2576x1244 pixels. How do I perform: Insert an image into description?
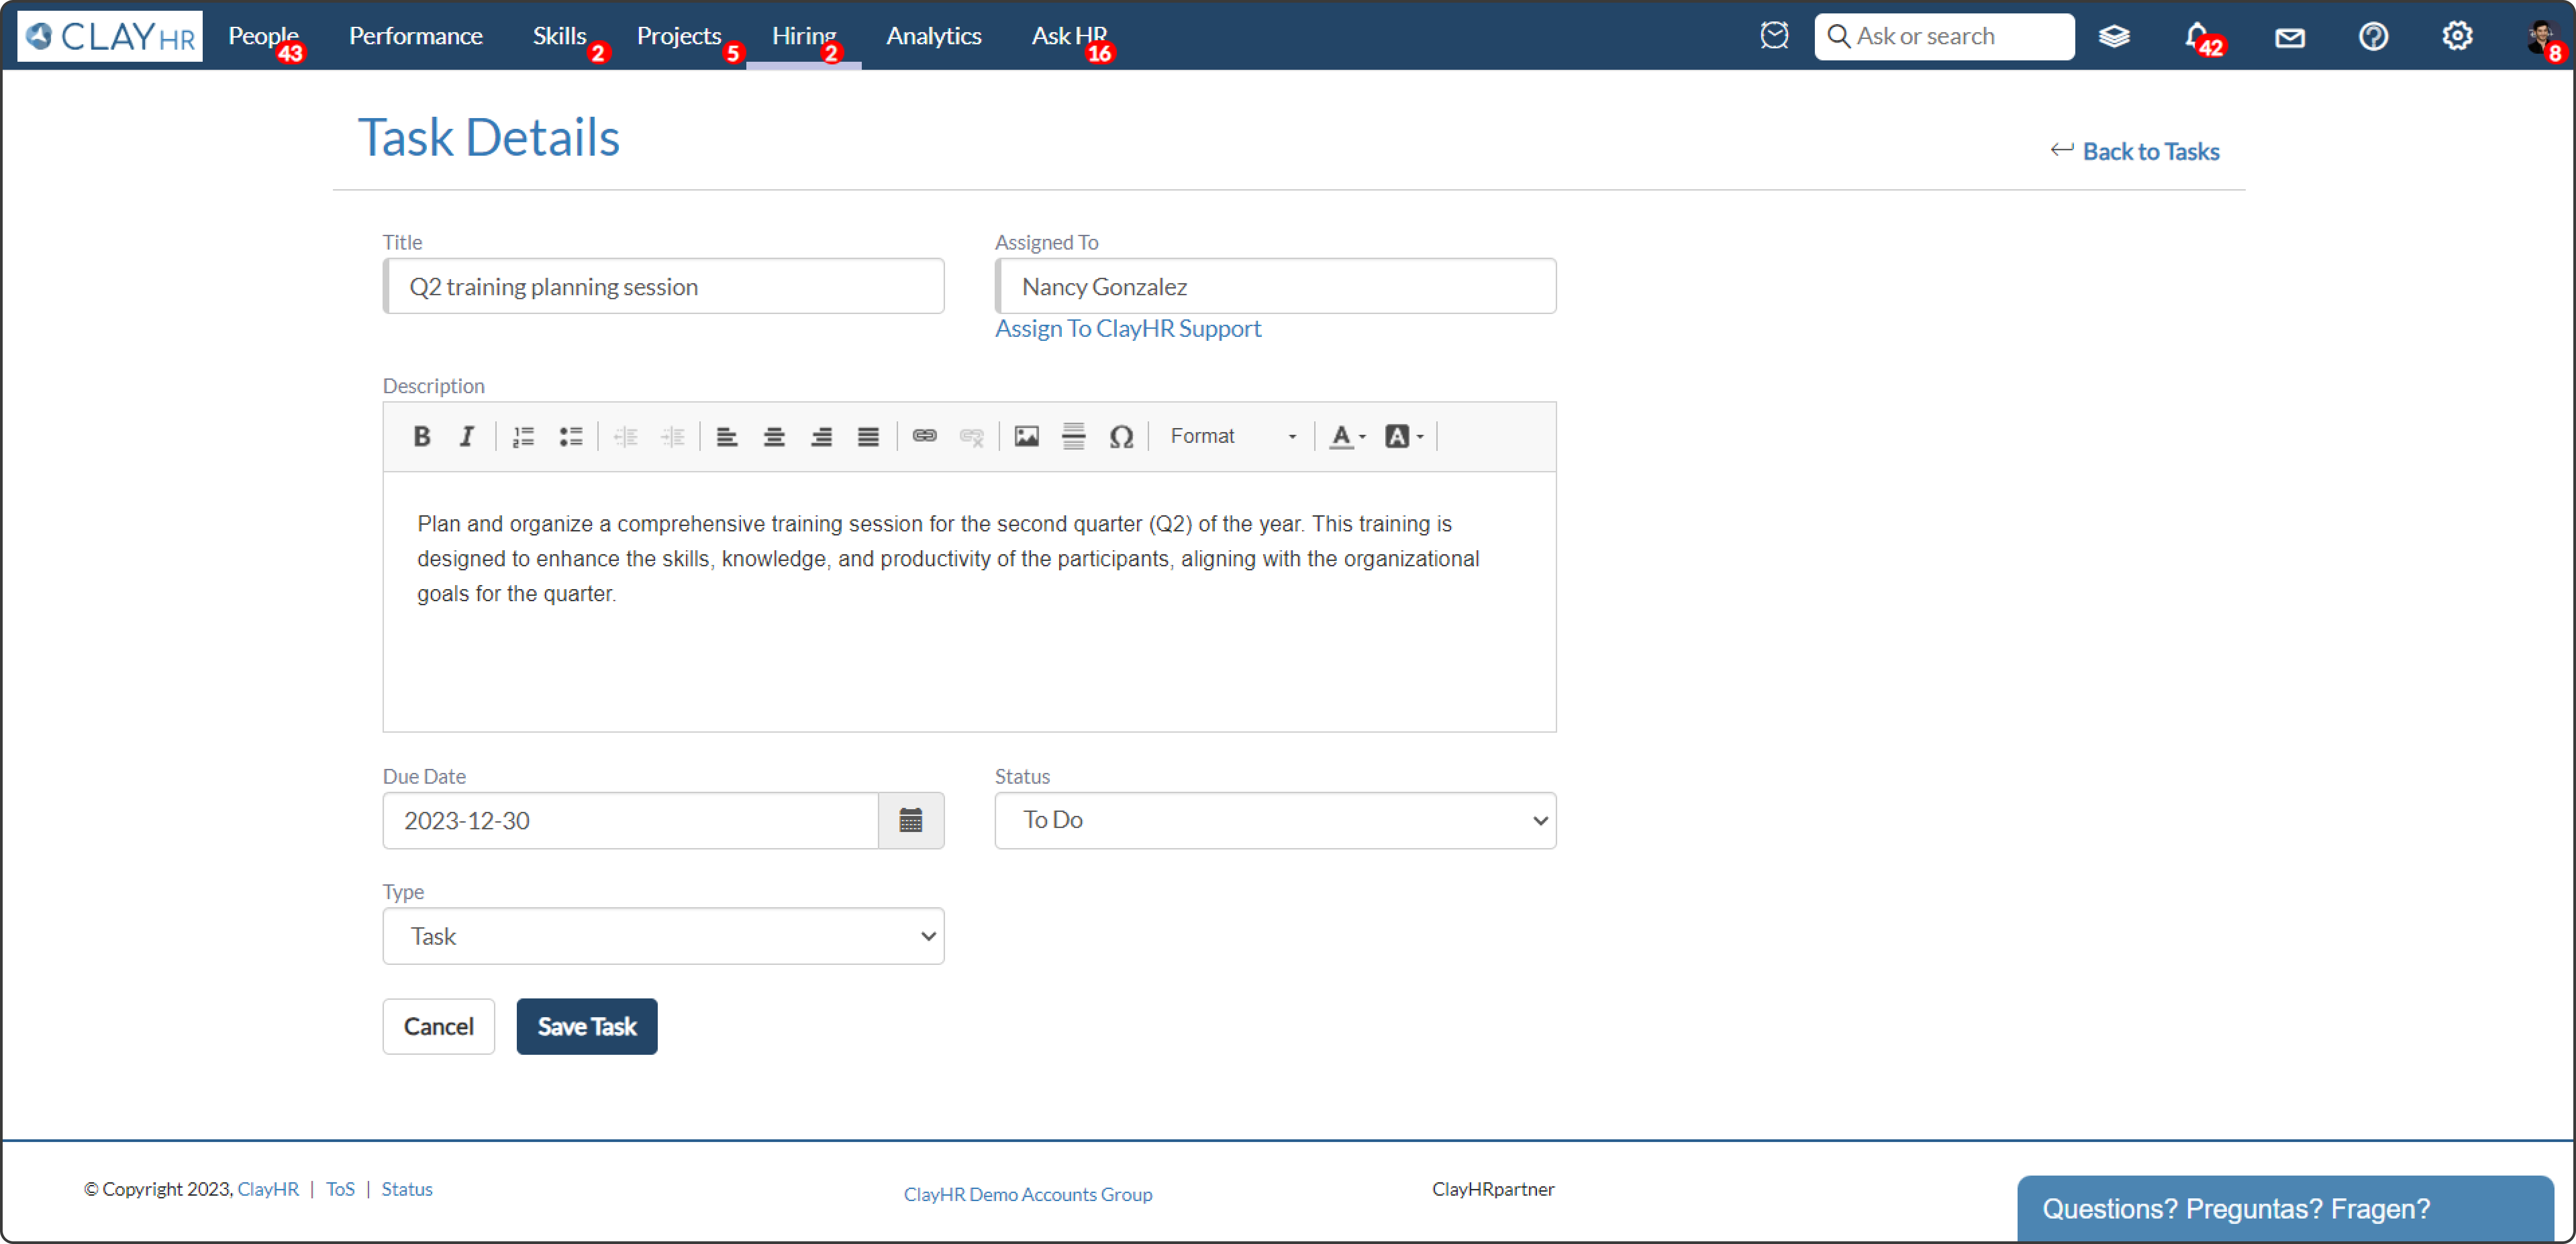1026,437
